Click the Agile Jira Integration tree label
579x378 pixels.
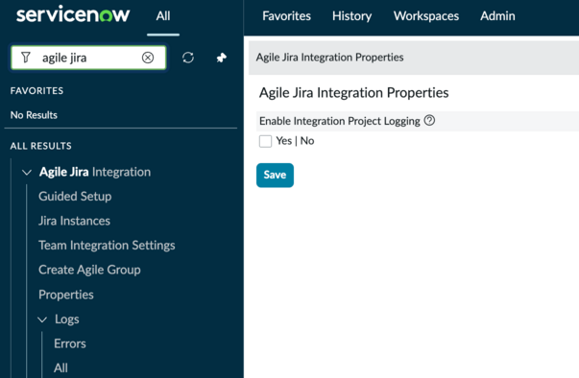[95, 172]
